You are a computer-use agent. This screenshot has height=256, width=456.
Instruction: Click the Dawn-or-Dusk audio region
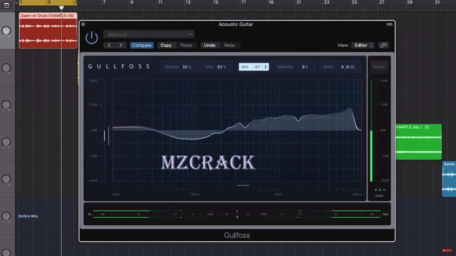click(48, 31)
